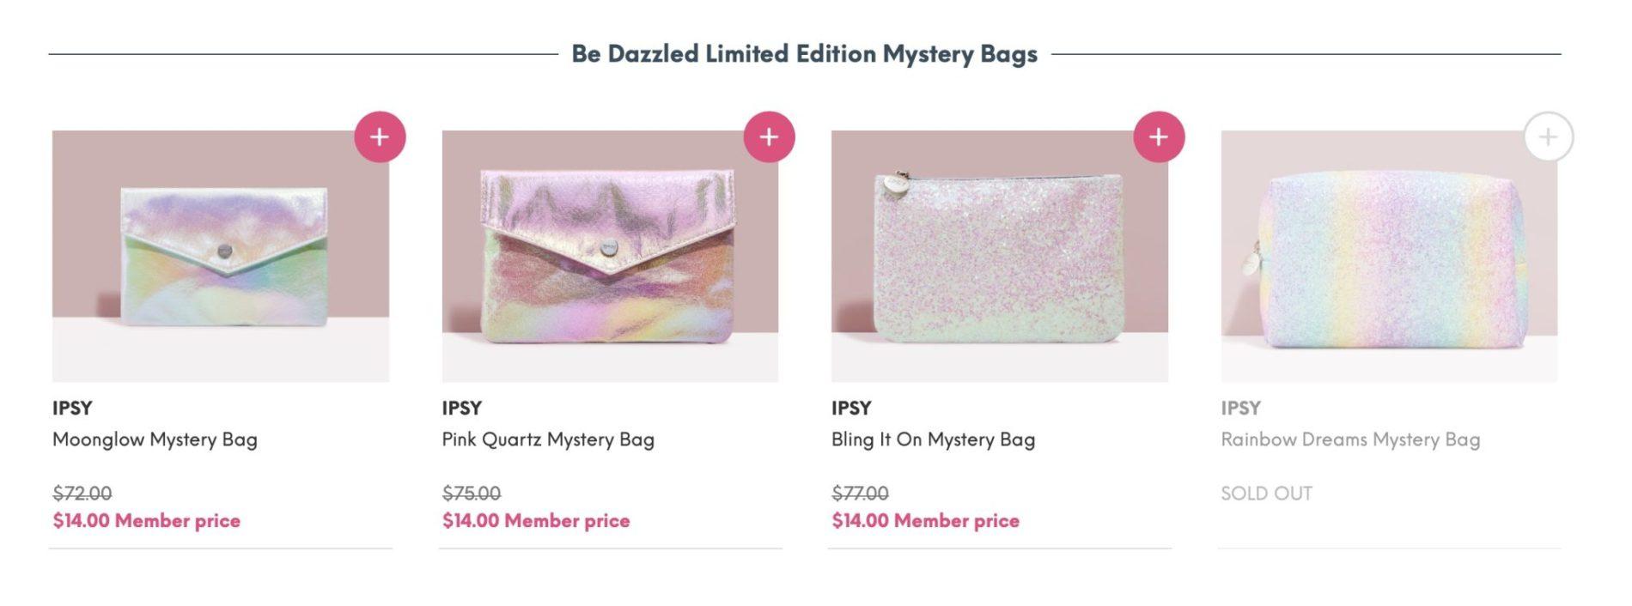Open the Moonglow Mystery Bag product image

point(221,256)
